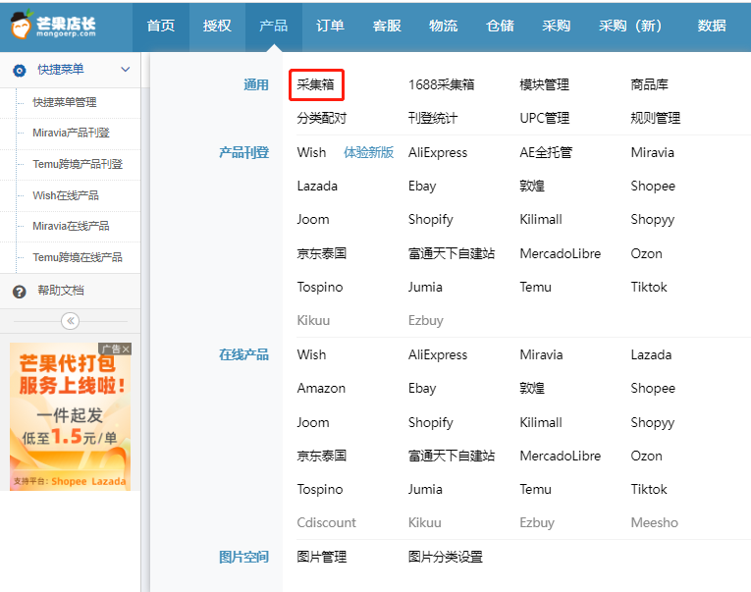Open 快捷菜单管理 in sidebar

pyautogui.click(x=65, y=102)
